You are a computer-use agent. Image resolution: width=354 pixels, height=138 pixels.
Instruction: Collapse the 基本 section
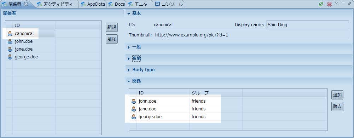click(x=129, y=13)
